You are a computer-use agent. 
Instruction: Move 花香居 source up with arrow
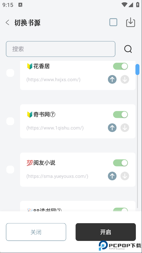click(112, 79)
